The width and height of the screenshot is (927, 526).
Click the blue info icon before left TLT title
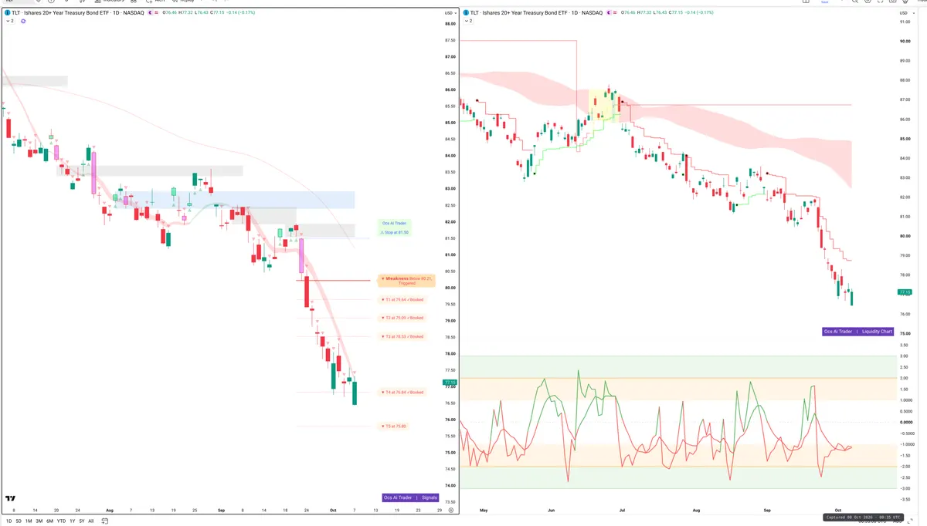coord(8,13)
